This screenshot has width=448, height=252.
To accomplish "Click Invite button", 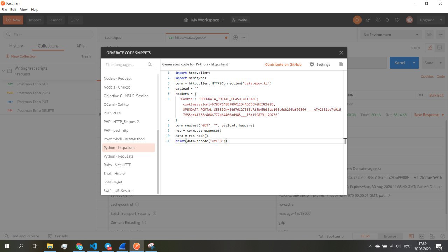I will 239,20.
